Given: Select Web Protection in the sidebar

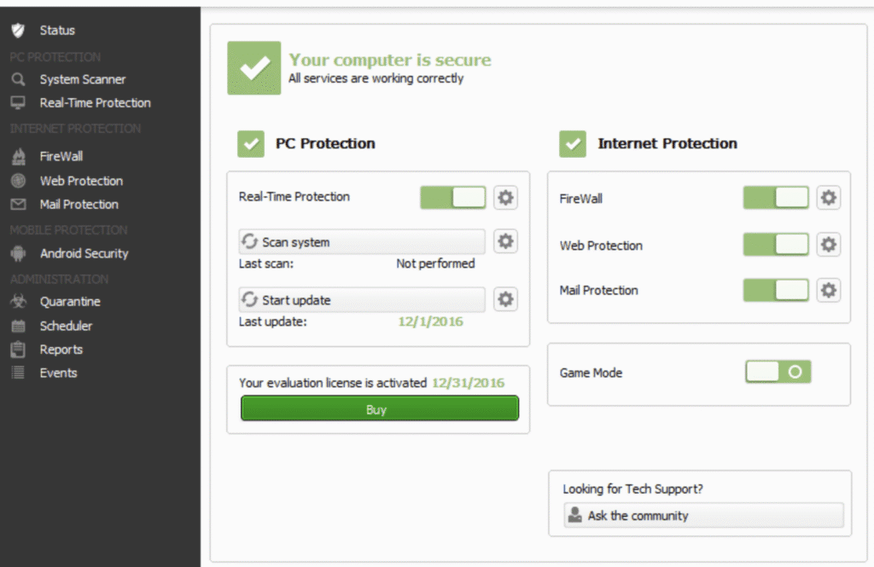Looking at the screenshot, I should 80,180.
